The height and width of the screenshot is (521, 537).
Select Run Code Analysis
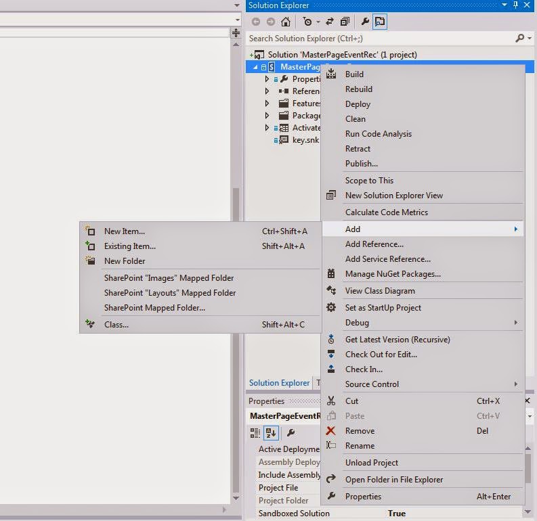pyautogui.click(x=423, y=133)
